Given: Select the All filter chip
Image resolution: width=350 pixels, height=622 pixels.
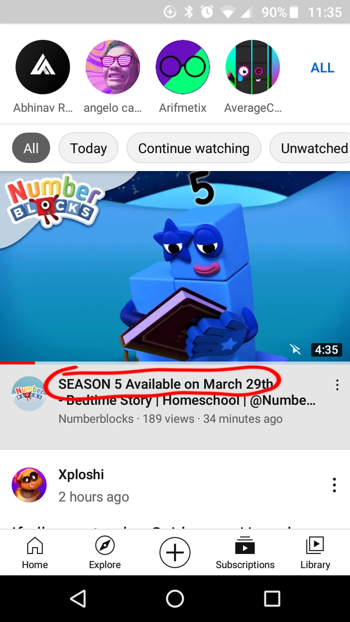Looking at the screenshot, I should (x=31, y=148).
